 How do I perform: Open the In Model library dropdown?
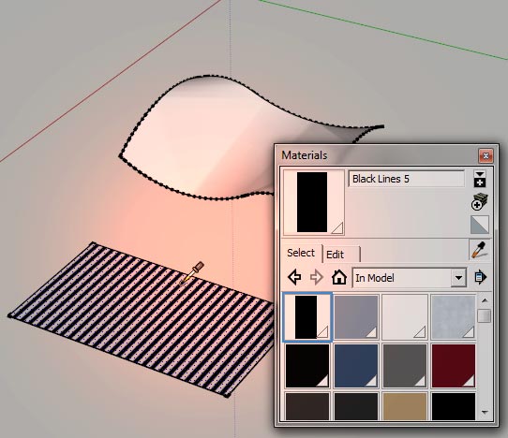[410, 278]
